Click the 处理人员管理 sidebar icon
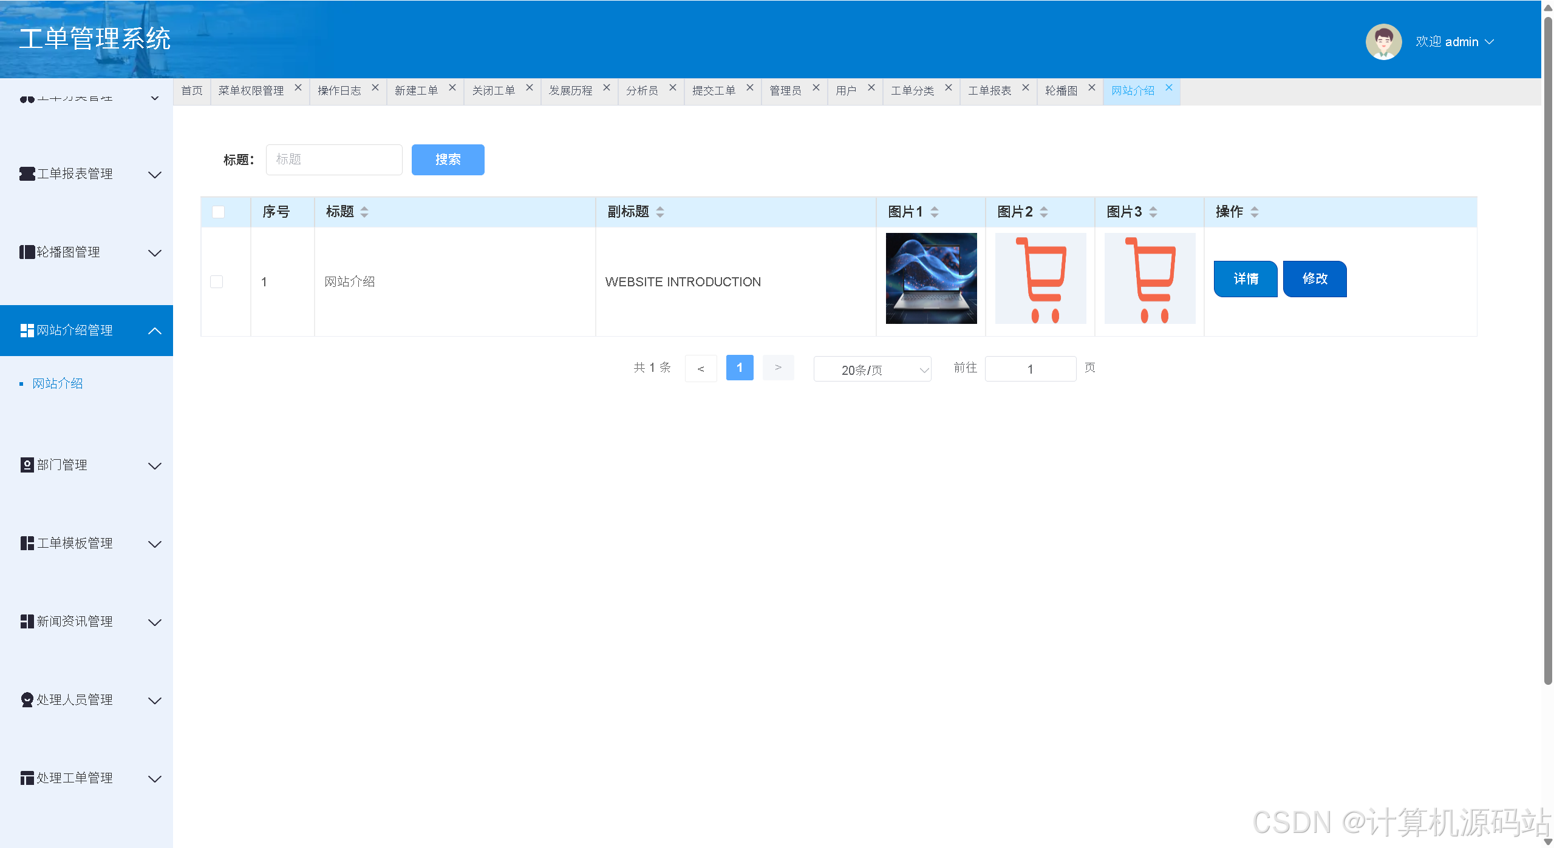Image resolution: width=1554 pixels, height=848 pixels. tap(27, 700)
